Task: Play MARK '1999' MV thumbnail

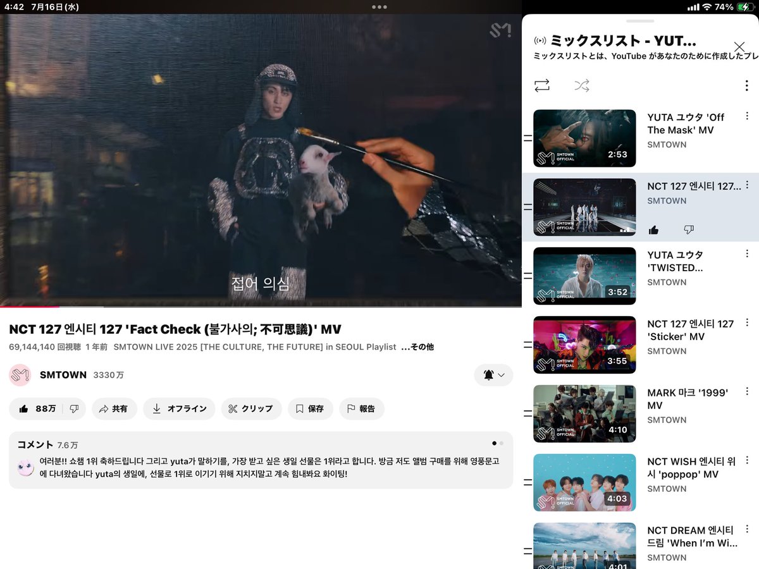Action: click(x=584, y=414)
